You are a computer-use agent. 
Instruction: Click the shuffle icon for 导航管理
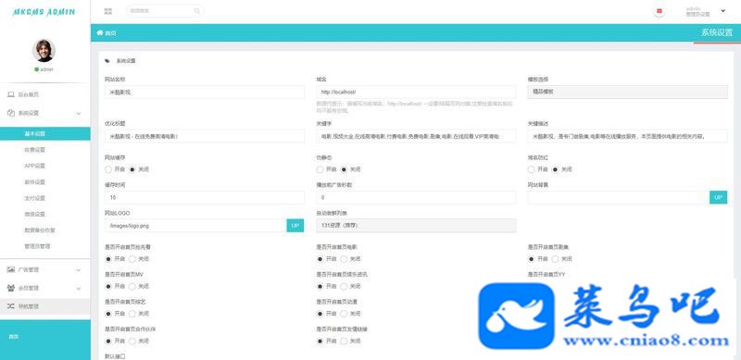coord(11,306)
